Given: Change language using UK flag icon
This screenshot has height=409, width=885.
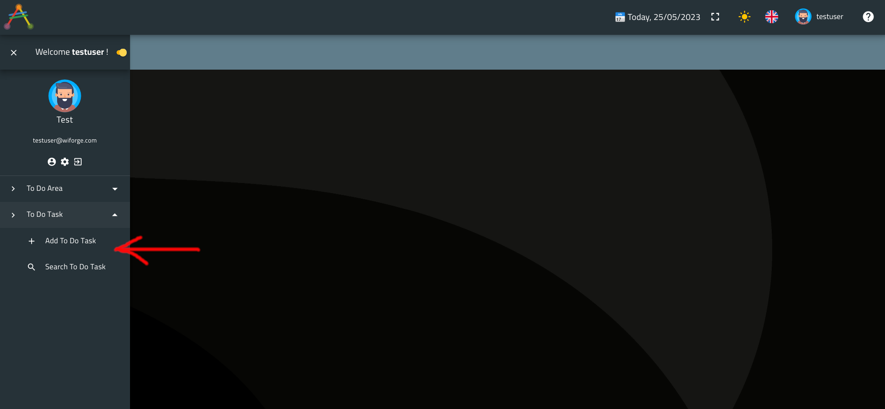Looking at the screenshot, I should tap(772, 17).
